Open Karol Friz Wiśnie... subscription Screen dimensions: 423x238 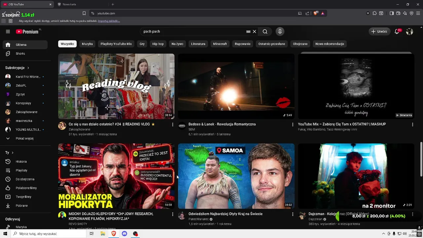[25, 77]
